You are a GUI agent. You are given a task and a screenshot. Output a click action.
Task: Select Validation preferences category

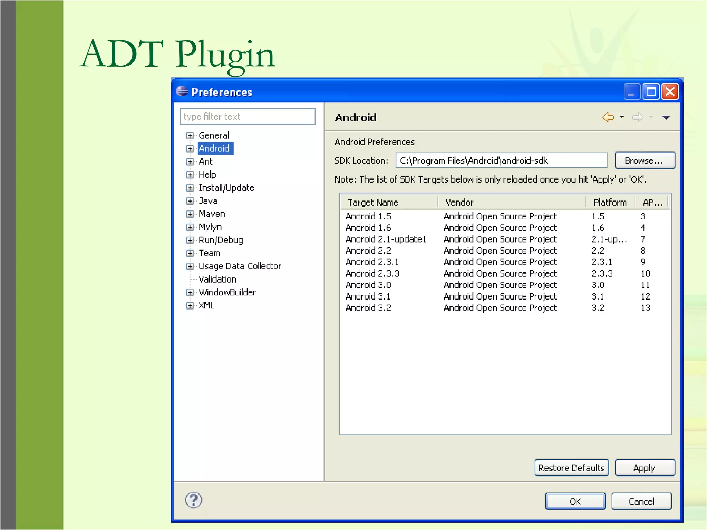click(x=217, y=279)
